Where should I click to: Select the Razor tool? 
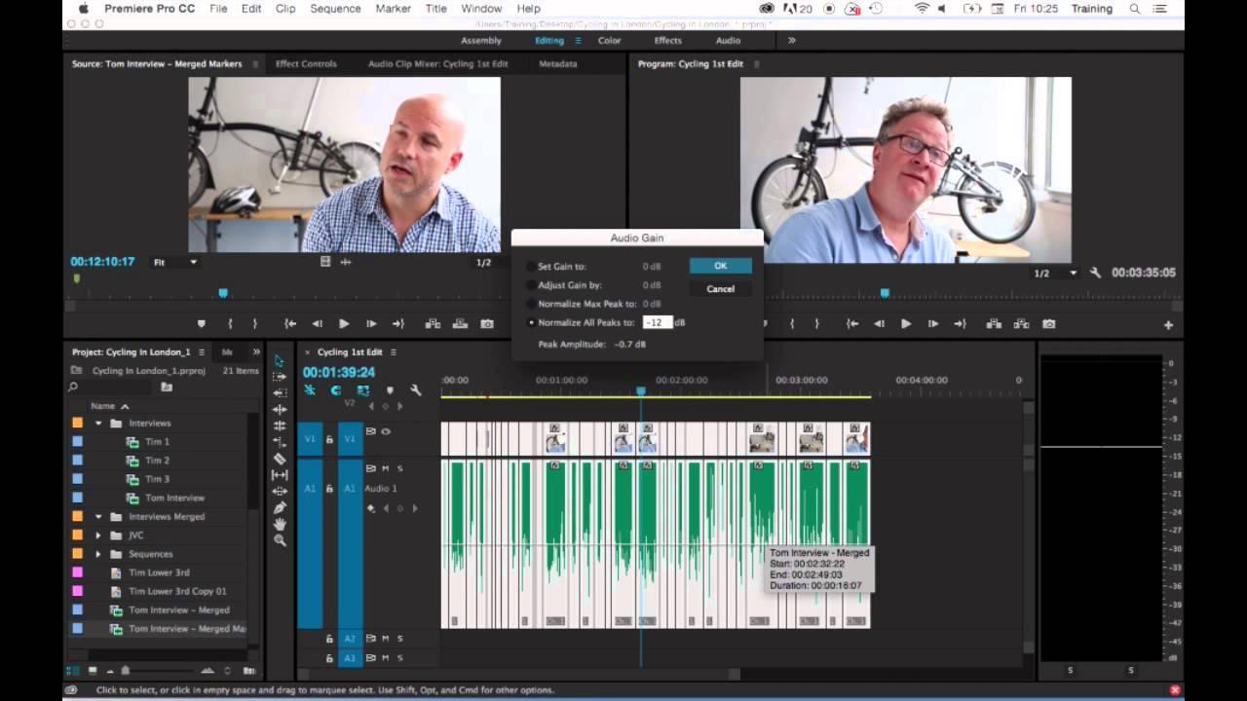pyautogui.click(x=280, y=459)
